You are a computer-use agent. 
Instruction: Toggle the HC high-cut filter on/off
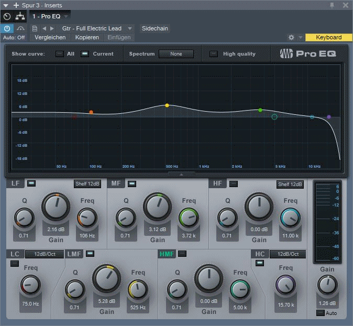click(260, 263)
